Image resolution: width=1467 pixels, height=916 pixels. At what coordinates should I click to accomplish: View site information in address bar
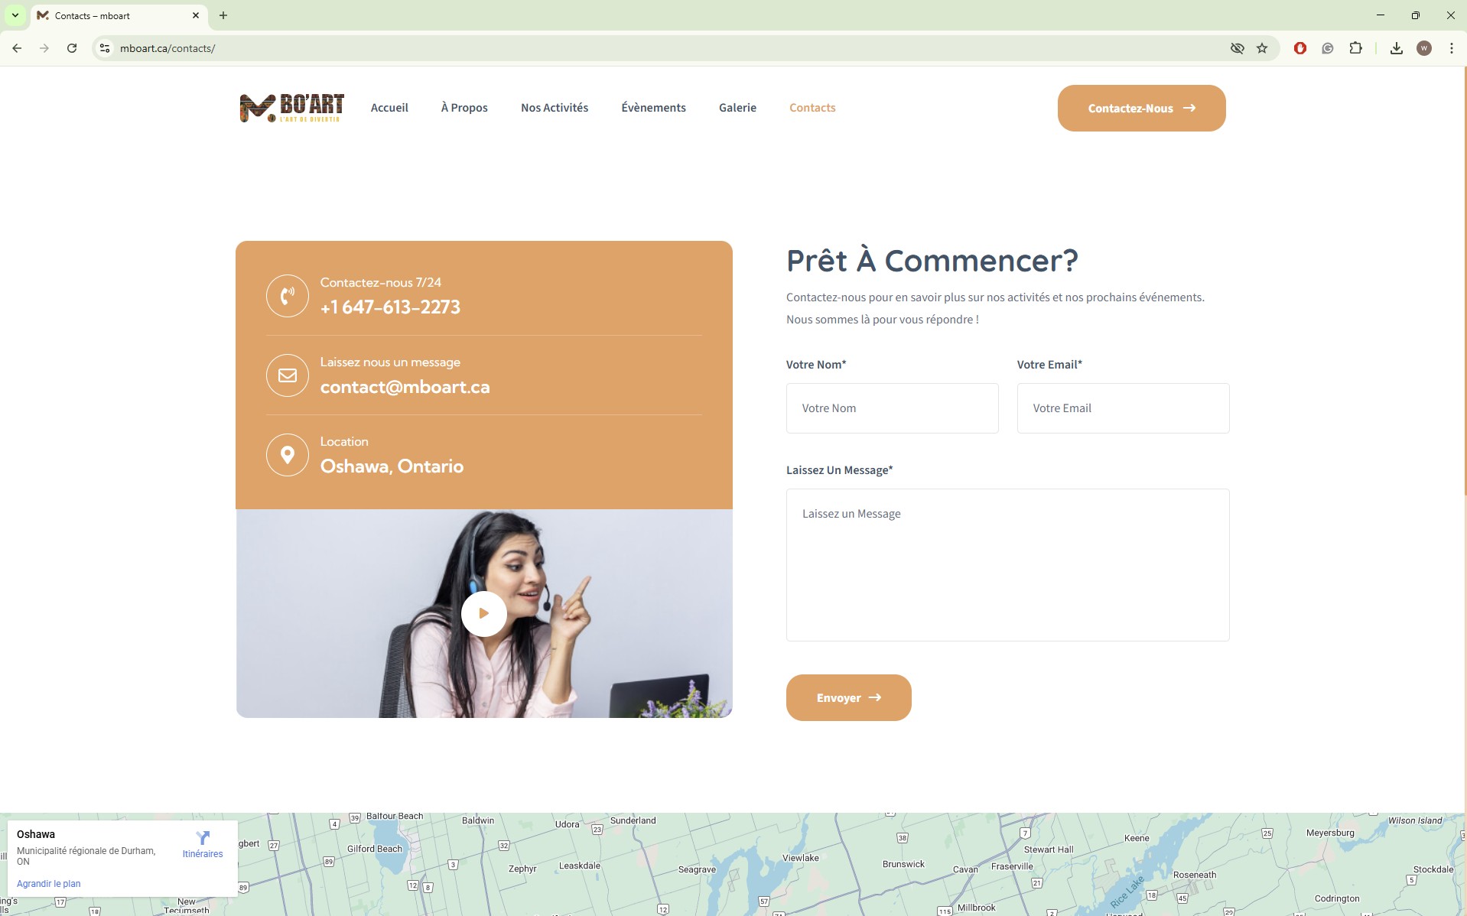coord(105,48)
